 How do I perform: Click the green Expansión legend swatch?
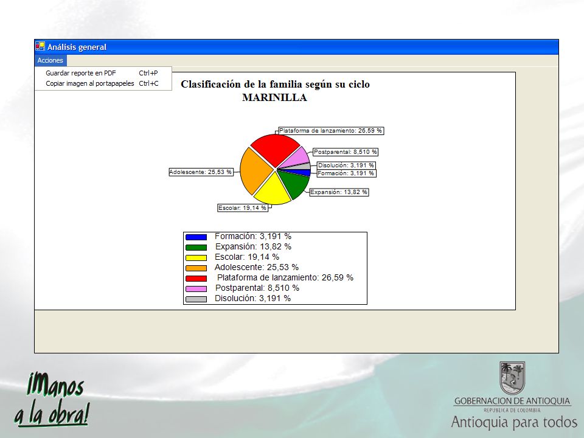[x=196, y=248]
